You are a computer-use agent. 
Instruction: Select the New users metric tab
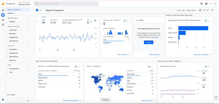click(54, 22)
